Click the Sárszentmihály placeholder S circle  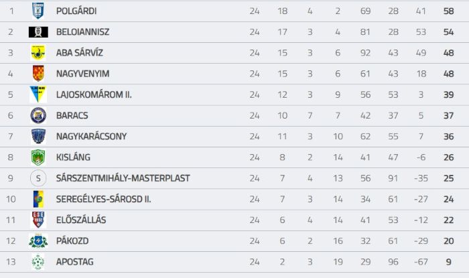click(38, 178)
